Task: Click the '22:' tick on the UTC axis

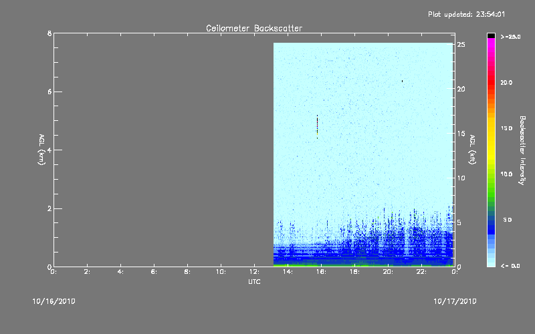Action: (x=421, y=272)
